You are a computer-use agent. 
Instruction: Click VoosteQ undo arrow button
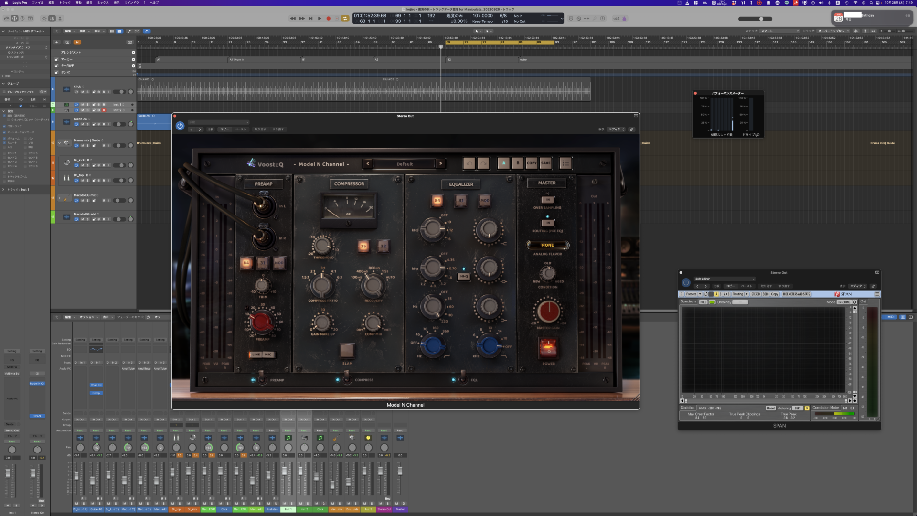(x=469, y=163)
